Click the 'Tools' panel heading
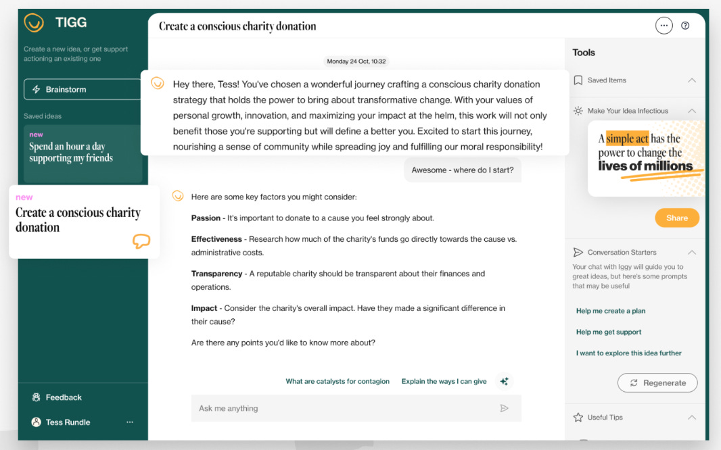Viewport: 721px width, 450px height. [x=584, y=52]
